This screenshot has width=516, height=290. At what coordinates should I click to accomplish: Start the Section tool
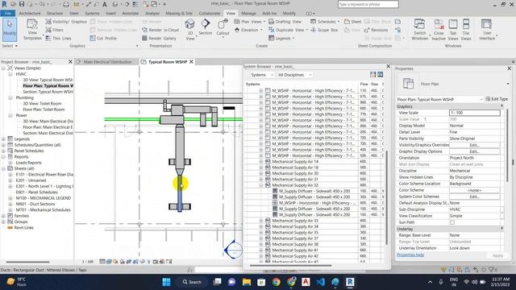click(206, 27)
